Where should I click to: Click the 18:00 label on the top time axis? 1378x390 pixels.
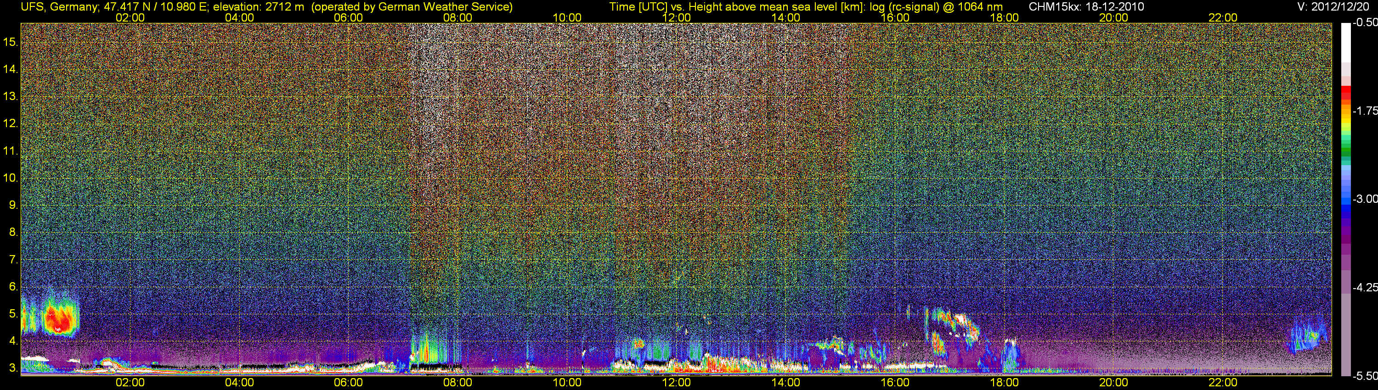pyautogui.click(x=1004, y=17)
